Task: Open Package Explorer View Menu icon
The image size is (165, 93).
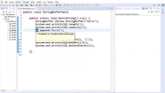Action: [x=14, y=12]
